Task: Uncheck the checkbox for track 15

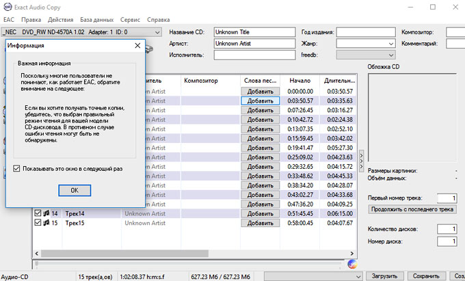Action: [38, 223]
